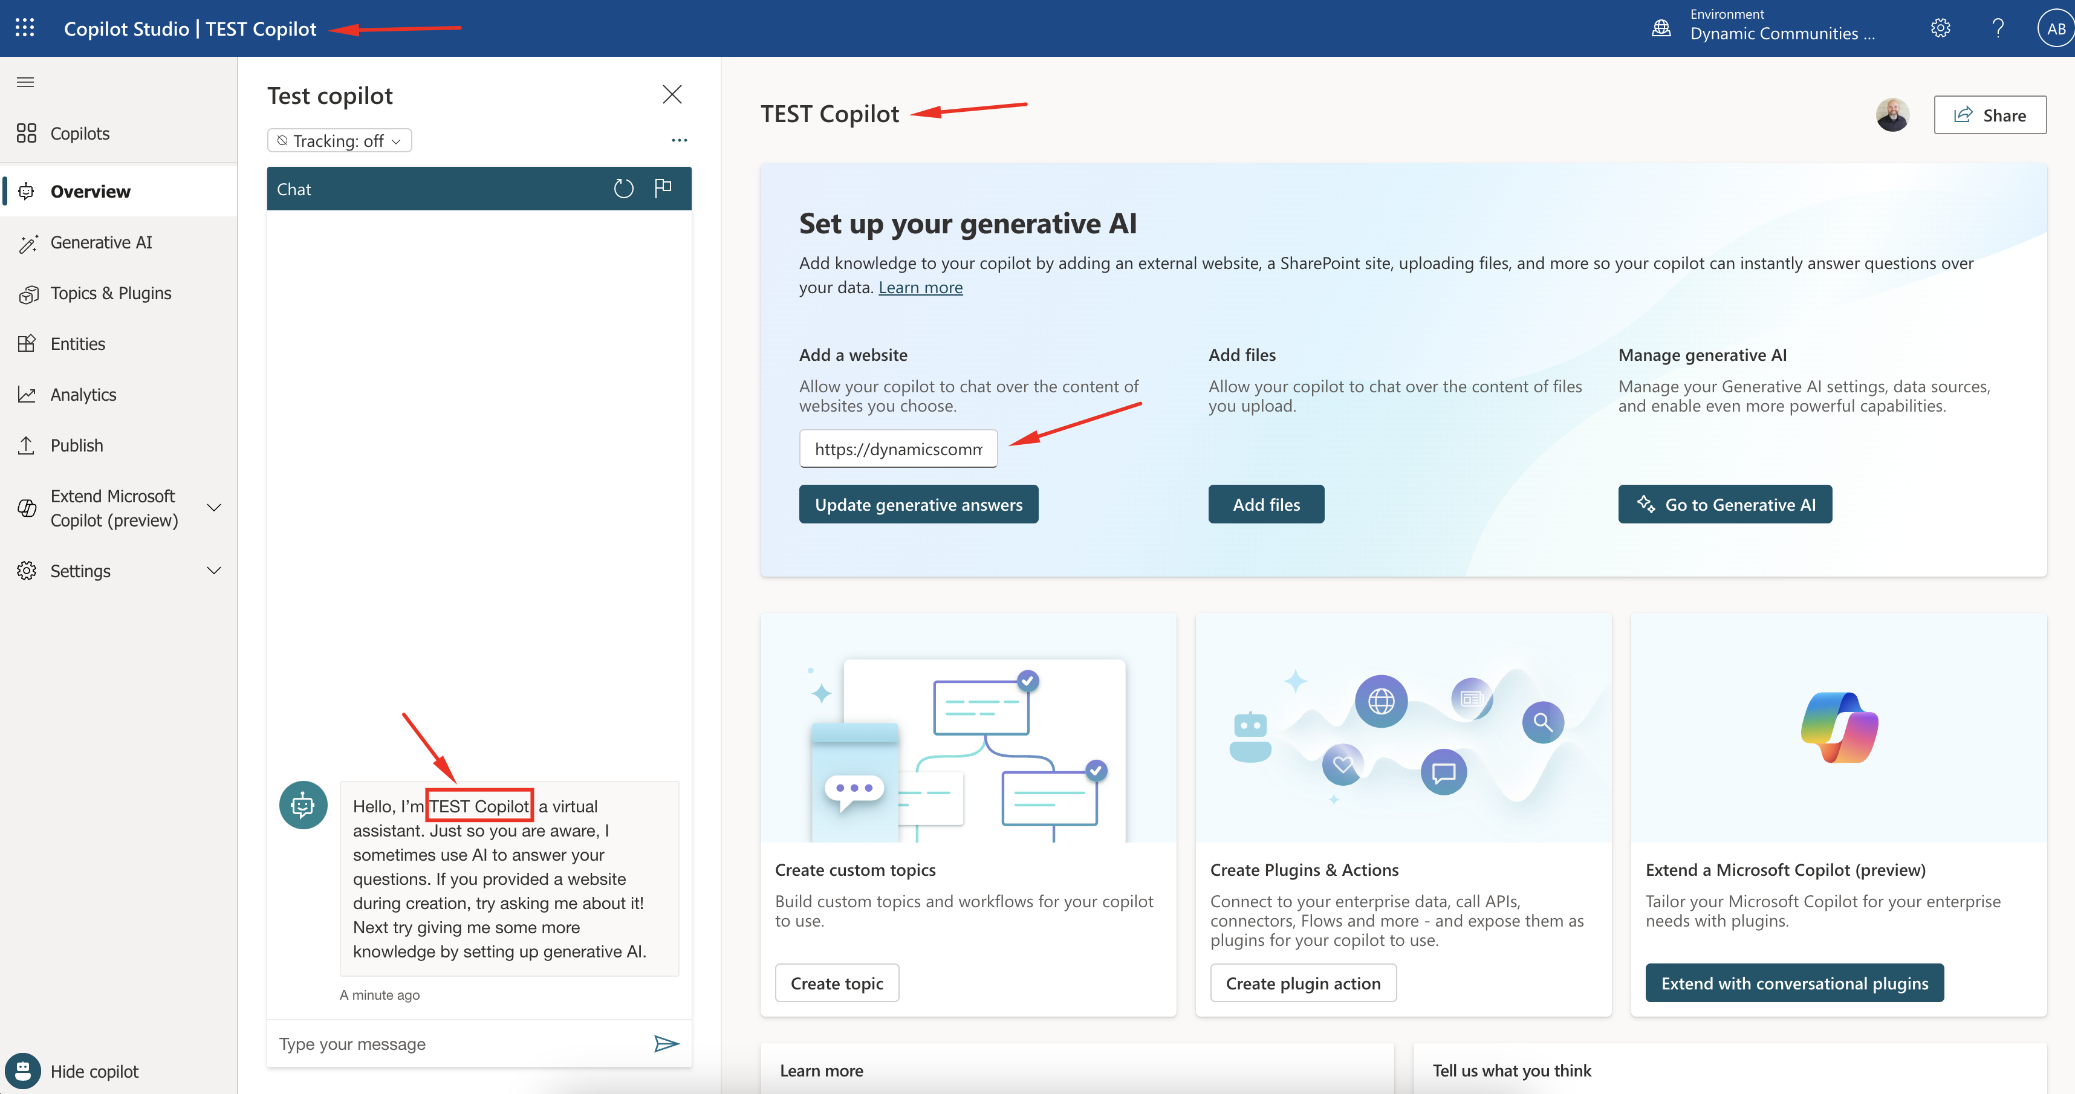Click the Create custom topics illustration
This screenshot has height=1094, width=2075.
[967, 728]
